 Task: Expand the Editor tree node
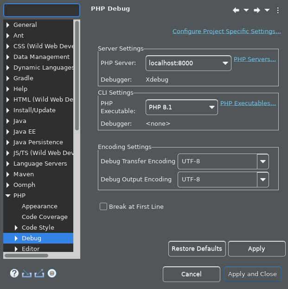pyautogui.click(x=16, y=249)
